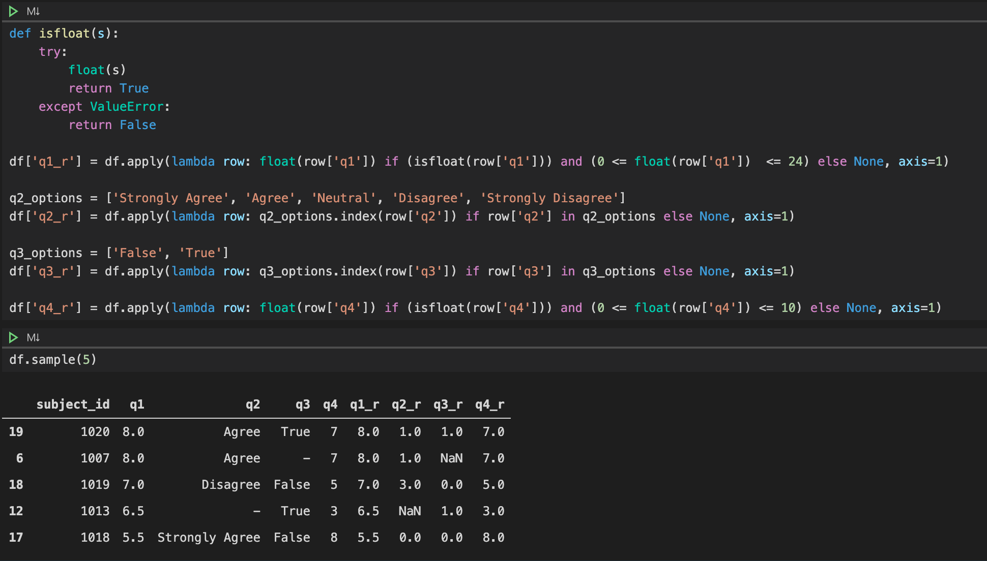Click subject 1018's q4_r value 8.0
The width and height of the screenshot is (987, 561).
click(492, 537)
